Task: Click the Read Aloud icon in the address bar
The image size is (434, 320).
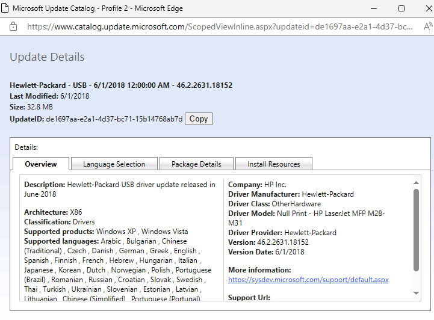Action: coord(428,26)
